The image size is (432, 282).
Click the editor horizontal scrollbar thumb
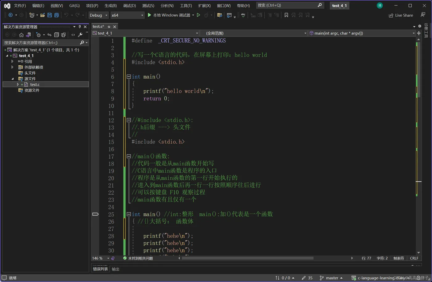click(247, 258)
